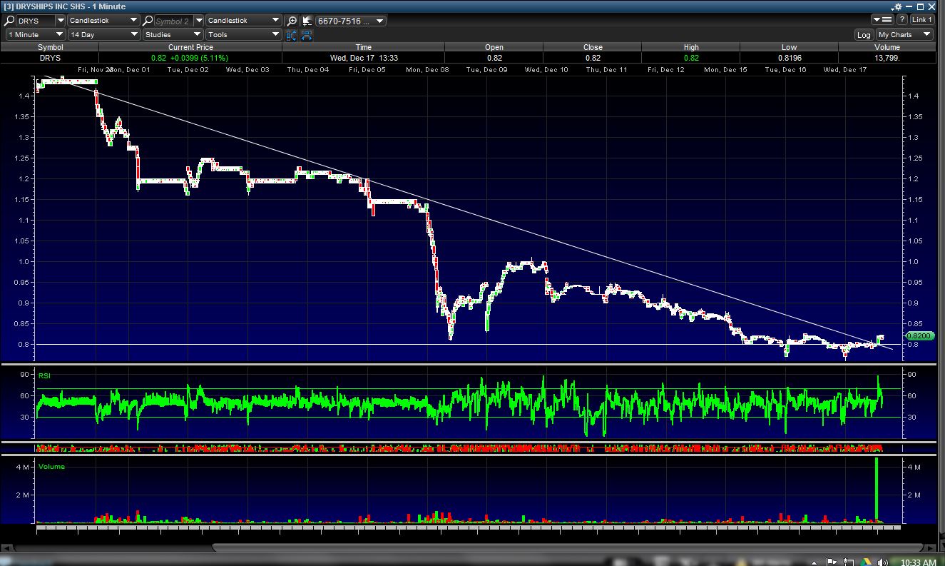Toggle the Link 1 window linking button
The width and height of the screenshot is (945, 566).
point(921,20)
